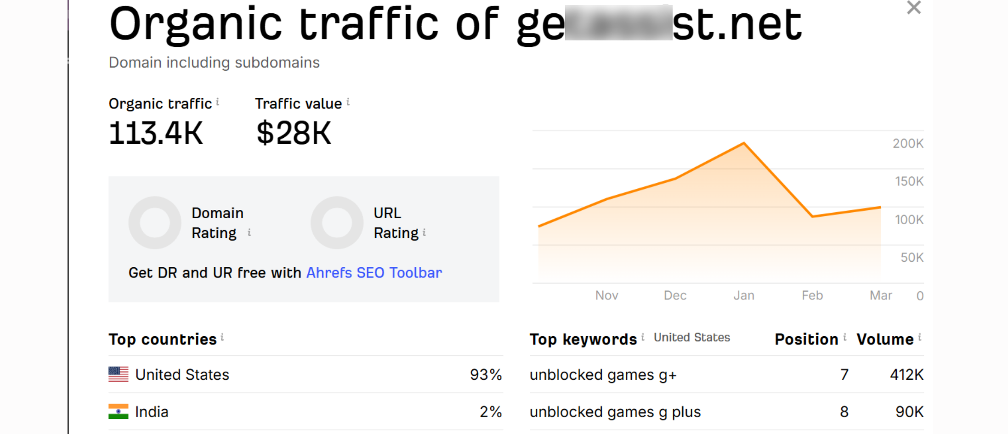Select the "unblocked games g+" keyword
This screenshot has width=1008, height=434.
tap(603, 375)
